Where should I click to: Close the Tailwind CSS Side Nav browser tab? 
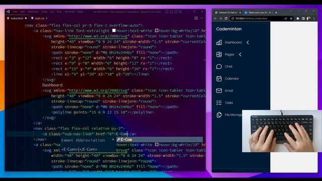[x=240, y=13]
